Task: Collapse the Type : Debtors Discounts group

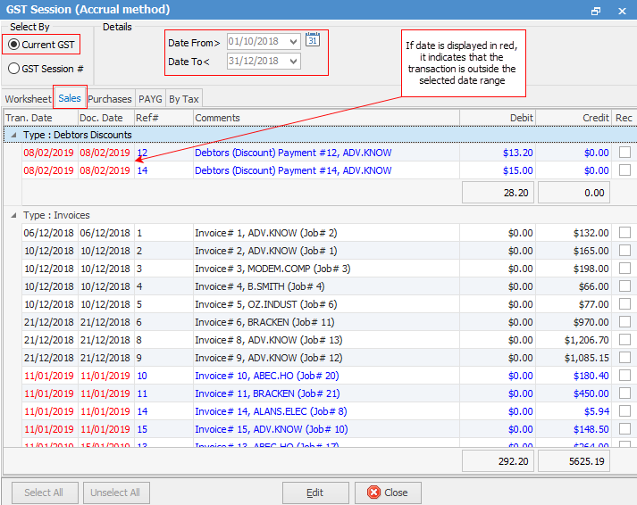Action: (13, 135)
